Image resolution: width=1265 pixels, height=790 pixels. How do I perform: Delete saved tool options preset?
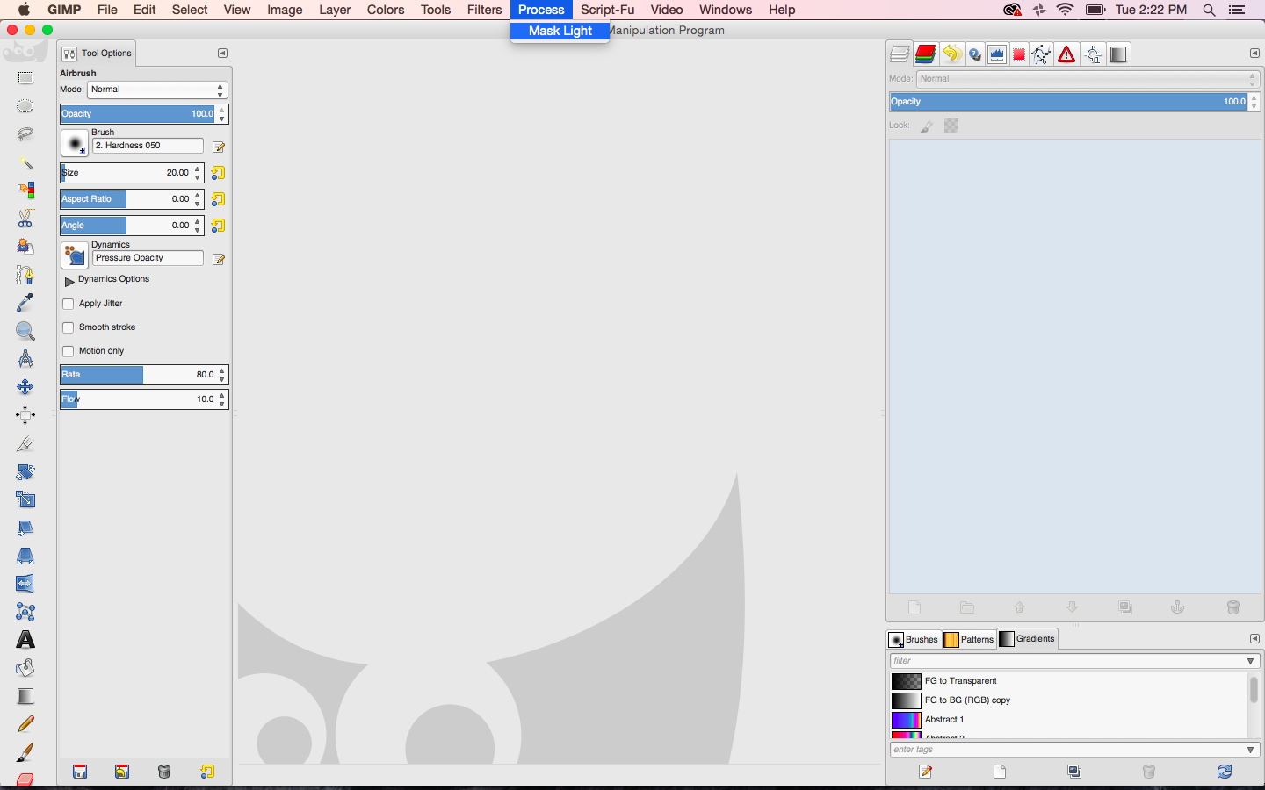pyautogui.click(x=164, y=772)
